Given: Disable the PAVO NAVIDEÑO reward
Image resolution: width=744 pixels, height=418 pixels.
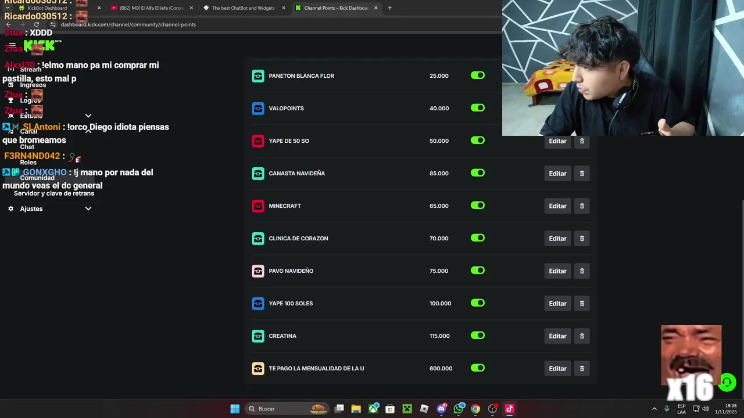Looking at the screenshot, I should [x=478, y=271].
